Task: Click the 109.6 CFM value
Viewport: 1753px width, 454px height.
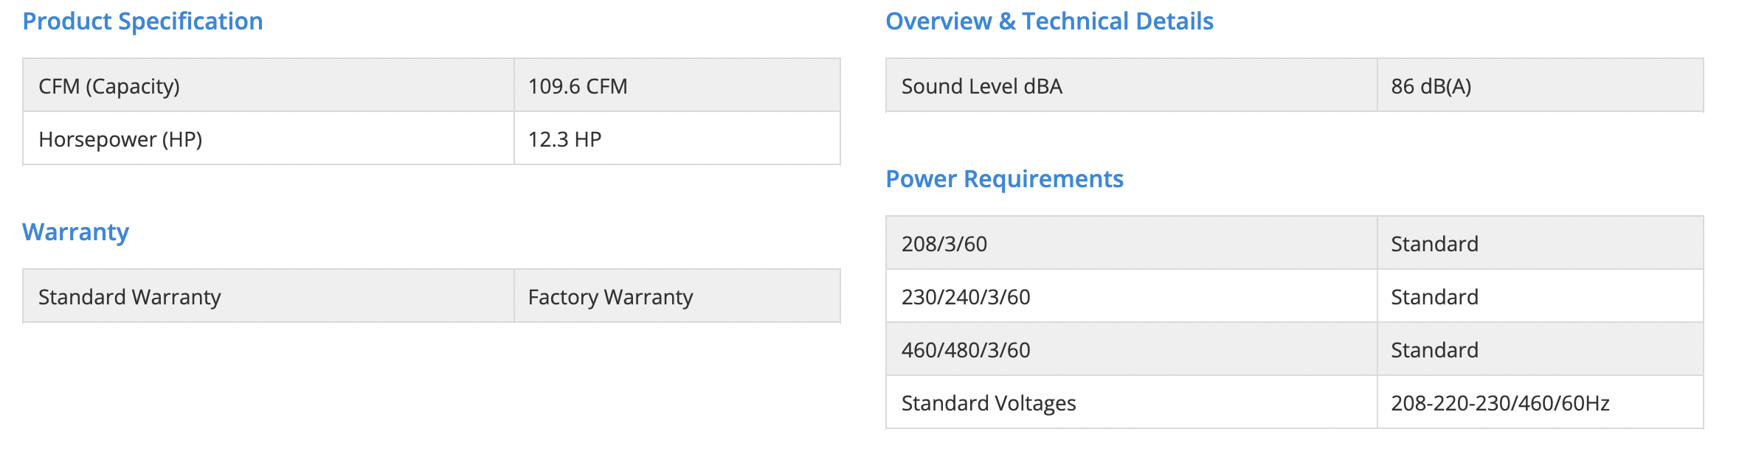Action: point(578,86)
